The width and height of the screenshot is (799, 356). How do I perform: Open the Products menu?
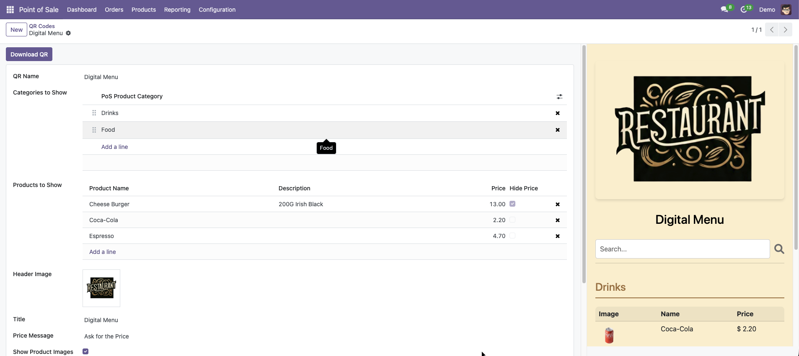pos(144,10)
